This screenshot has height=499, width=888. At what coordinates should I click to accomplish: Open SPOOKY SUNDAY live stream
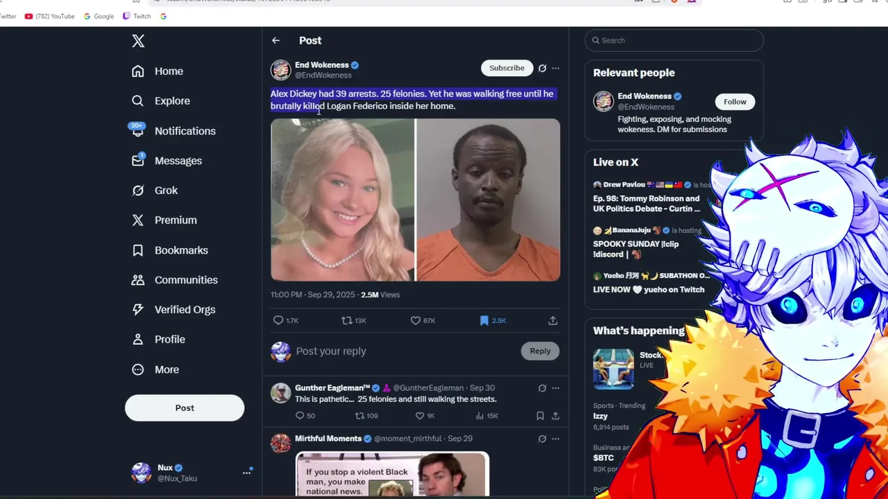click(x=647, y=243)
